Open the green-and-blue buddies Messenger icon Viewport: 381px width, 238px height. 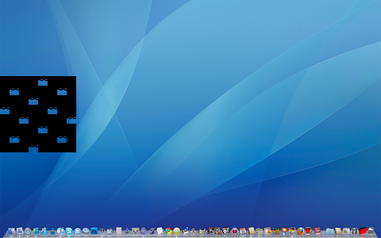(x=36, y=231)
